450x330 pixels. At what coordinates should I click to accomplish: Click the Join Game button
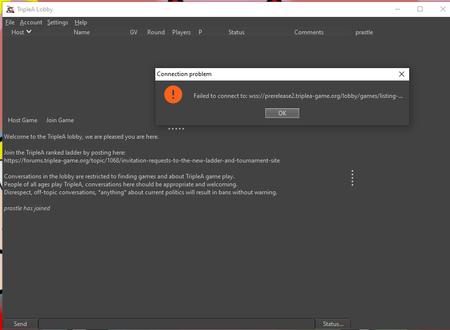coord(60,120)
